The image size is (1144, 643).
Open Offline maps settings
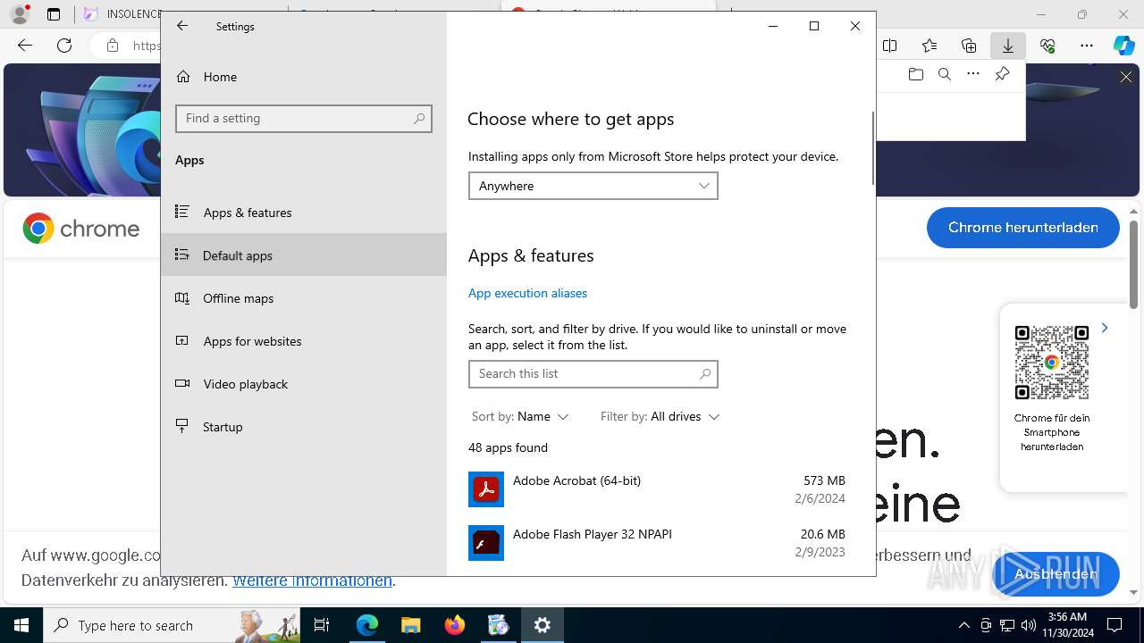point(304,298)
